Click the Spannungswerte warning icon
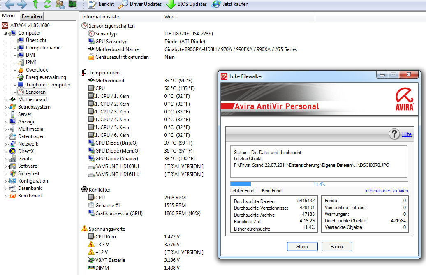This screenshot has height=275, width=426. tap(84, 229)
